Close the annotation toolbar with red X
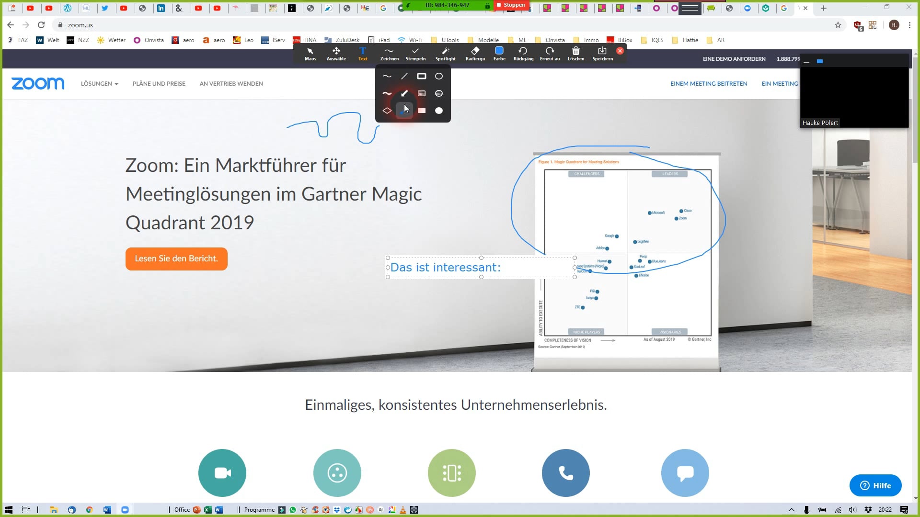 pyautogui.click(x=620, y=51)
